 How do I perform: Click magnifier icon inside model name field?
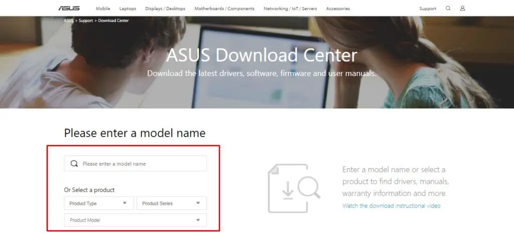pyautogui.click(x=74, y=164)
